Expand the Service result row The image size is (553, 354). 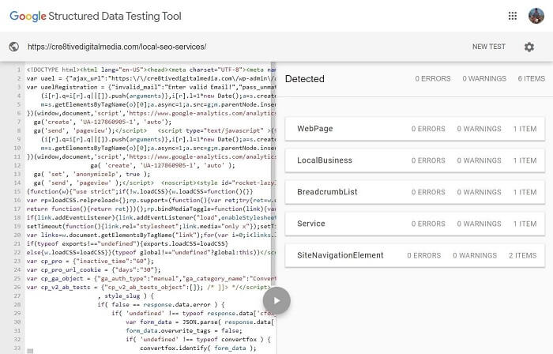pos(415,224)
